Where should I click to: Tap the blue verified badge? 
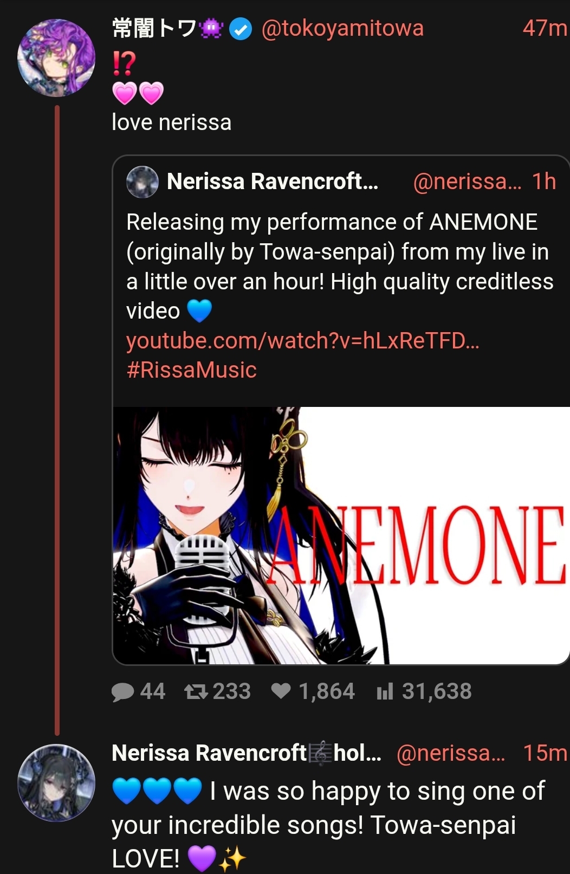point(241,29)
